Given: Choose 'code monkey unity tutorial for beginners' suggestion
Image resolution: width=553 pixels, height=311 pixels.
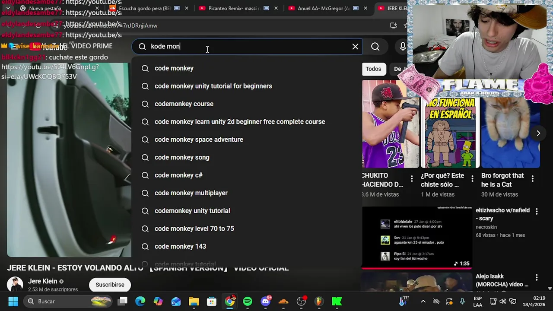Looking at the screenshot, I should pyautogui.click(x=247, y=86).
